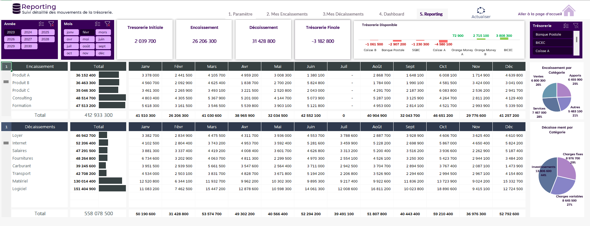Viewport: 590px width, 226px height.
Task: Pick oct in the Mois slicer
Action: pos(71,53)
